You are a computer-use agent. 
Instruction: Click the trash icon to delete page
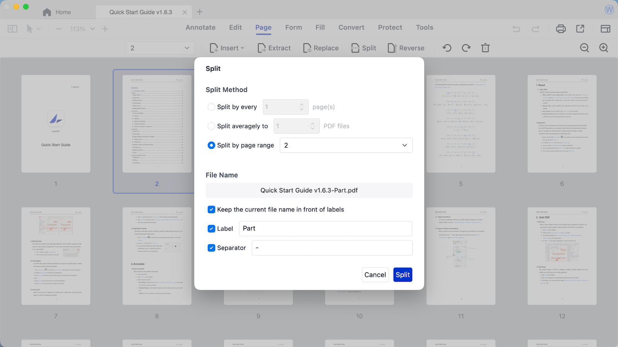point(486,48)
